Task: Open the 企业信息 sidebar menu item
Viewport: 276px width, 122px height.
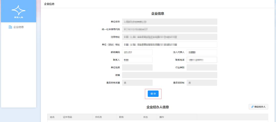Action: 18,27
